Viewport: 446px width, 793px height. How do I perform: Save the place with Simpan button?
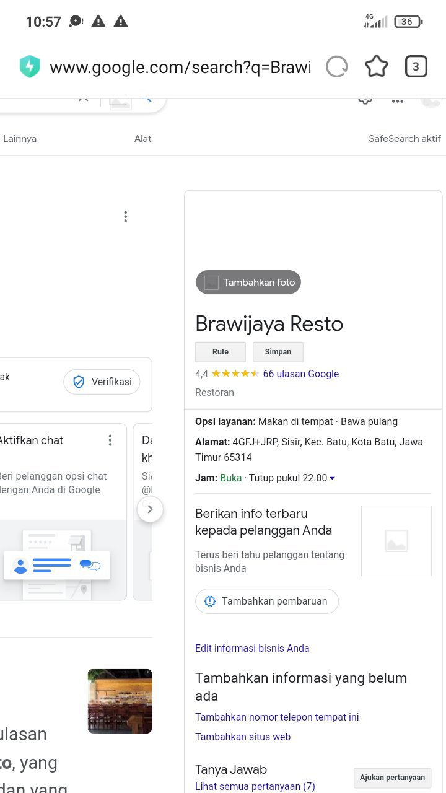(x=278, y=352)
